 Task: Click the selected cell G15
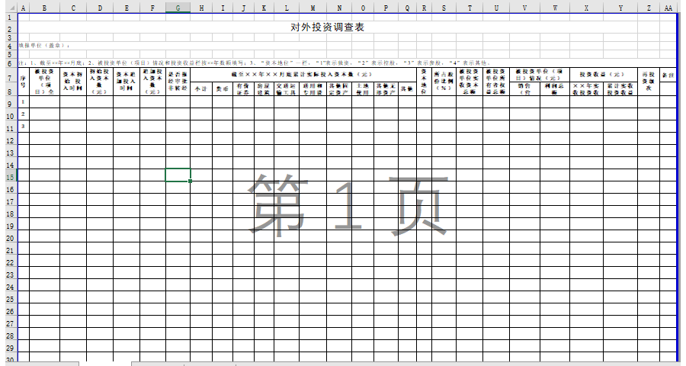coord(178,175)
